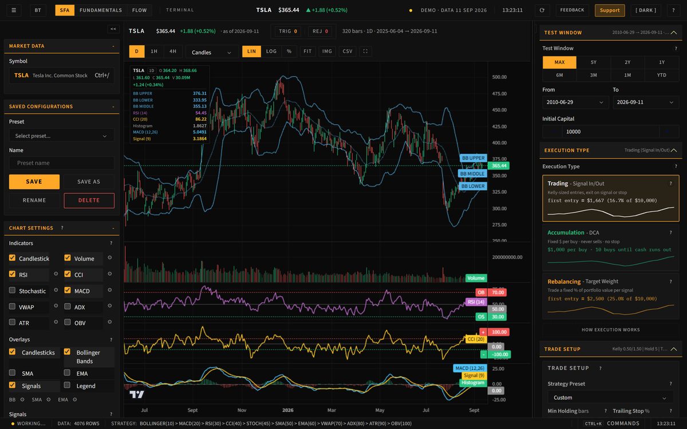
Task: Enable the SMA overlay checkbox
Action: point(13,373)
